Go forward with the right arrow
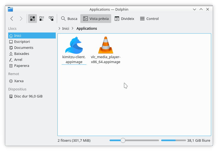The height and width of the screenshot is (151, 218). (21, 19)
